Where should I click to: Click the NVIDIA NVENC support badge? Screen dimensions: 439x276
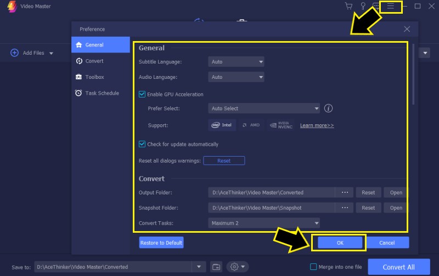point(281,125)
